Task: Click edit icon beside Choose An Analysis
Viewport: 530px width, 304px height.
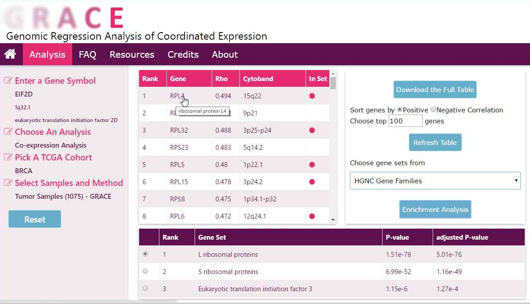Action: 8,132
